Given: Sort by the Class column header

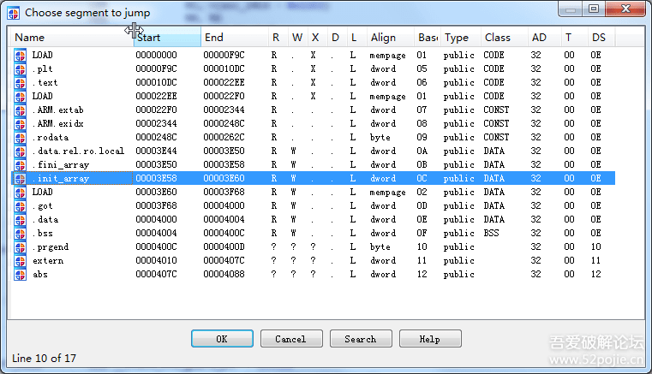Looking at the screenshot, I should click(505, 38).
